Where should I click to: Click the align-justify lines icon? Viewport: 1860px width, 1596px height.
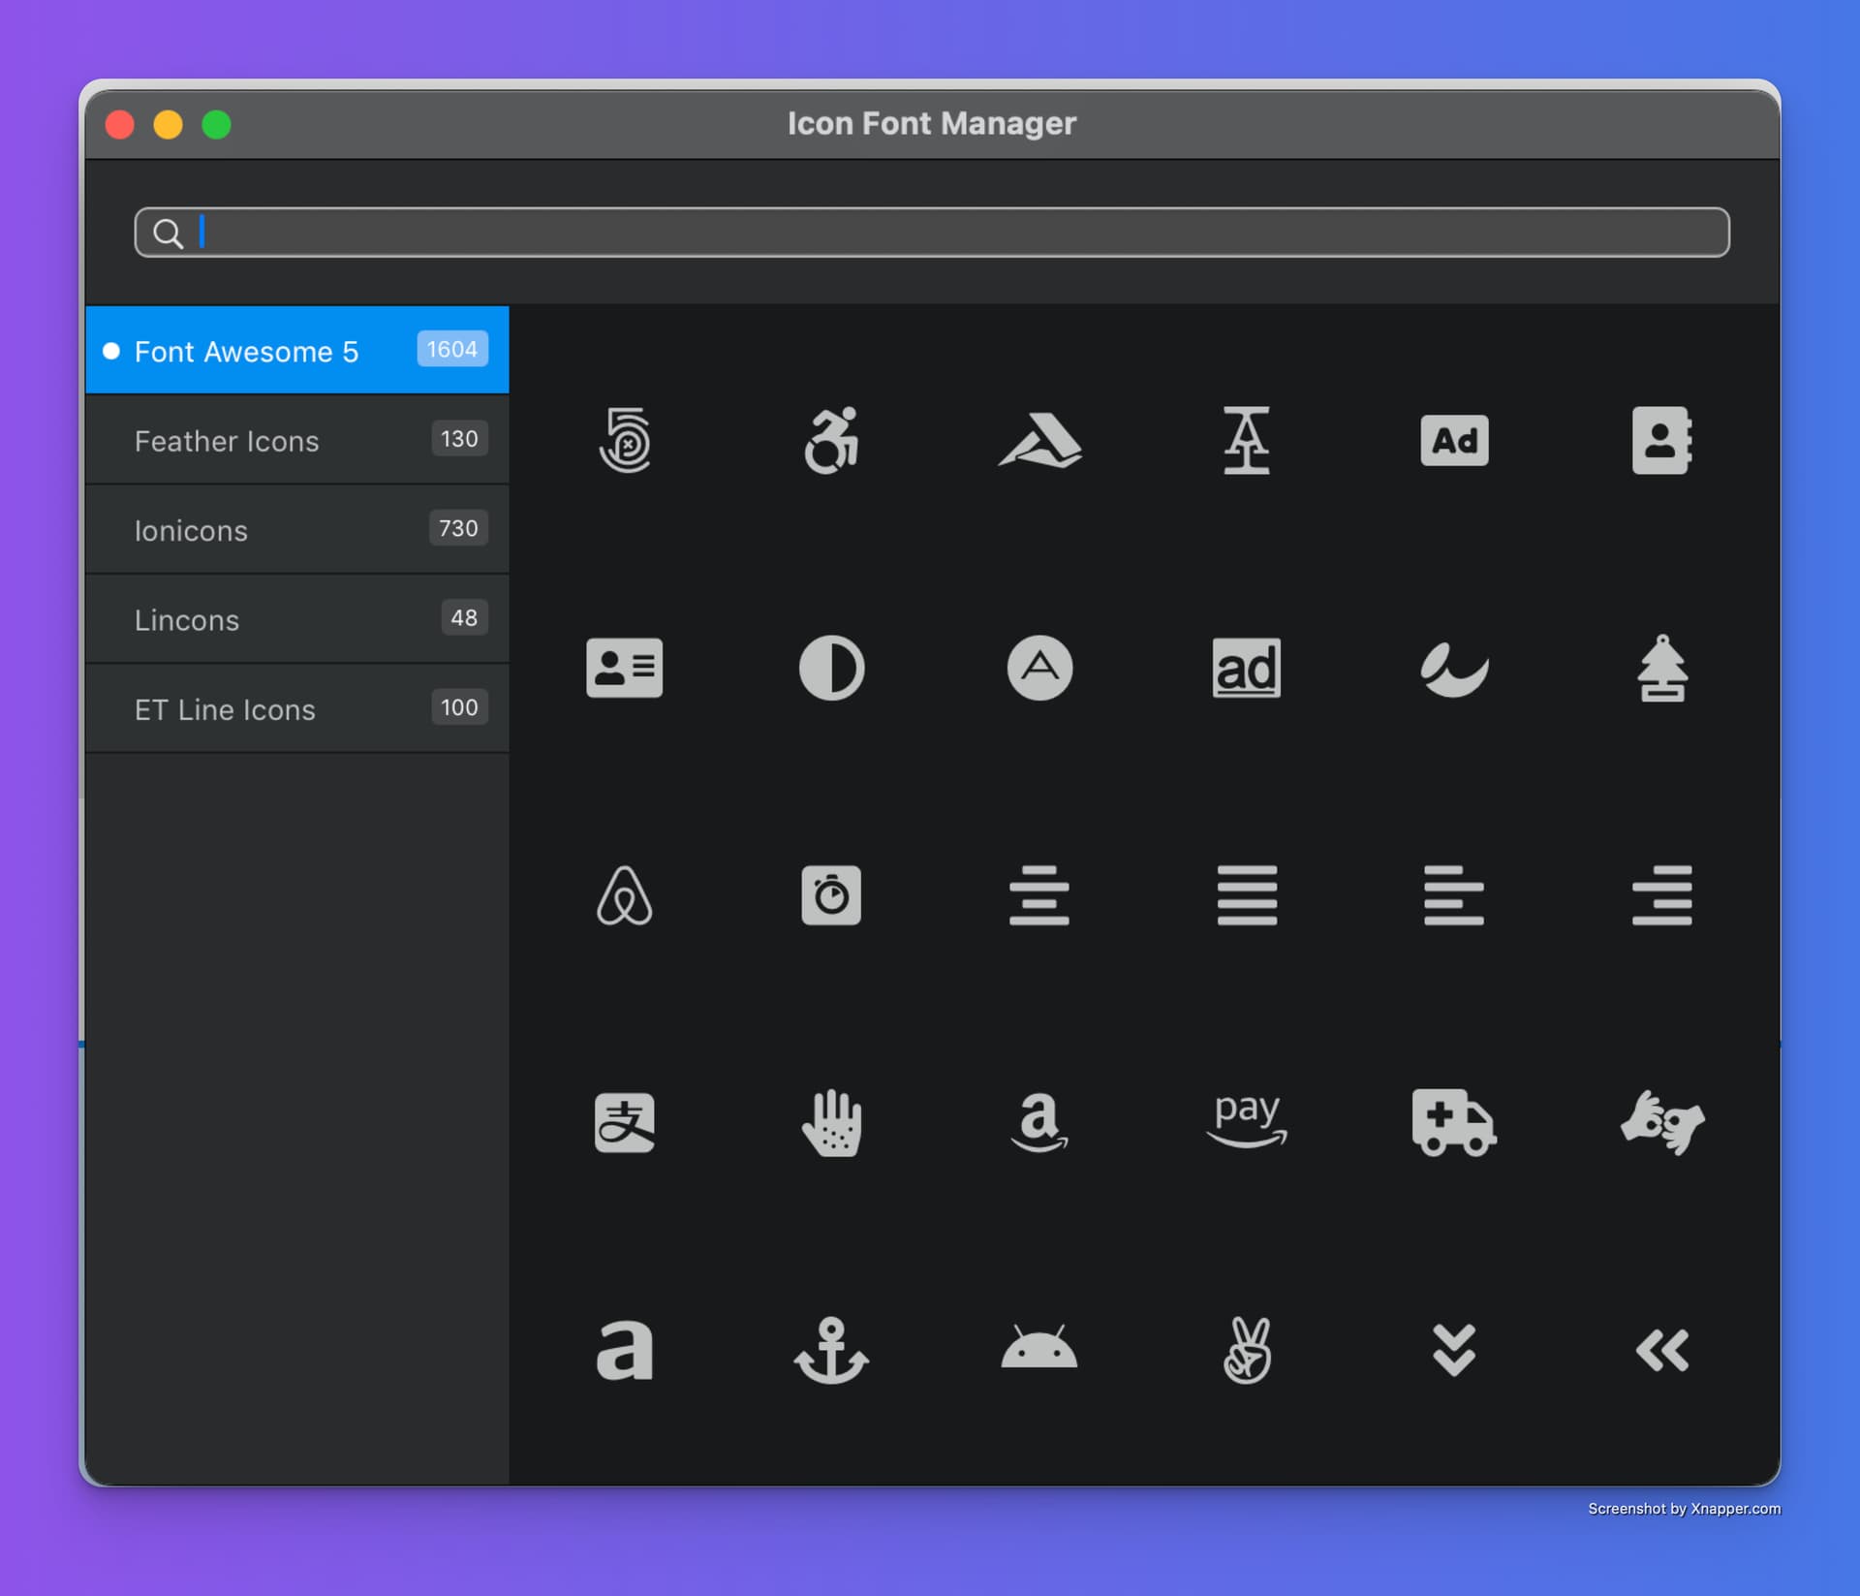pyautogui.click(x=1247, y=895)
